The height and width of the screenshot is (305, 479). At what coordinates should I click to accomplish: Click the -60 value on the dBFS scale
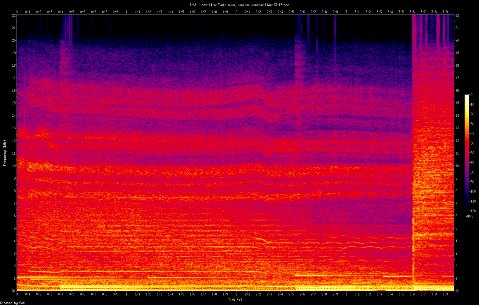[472, 153]
